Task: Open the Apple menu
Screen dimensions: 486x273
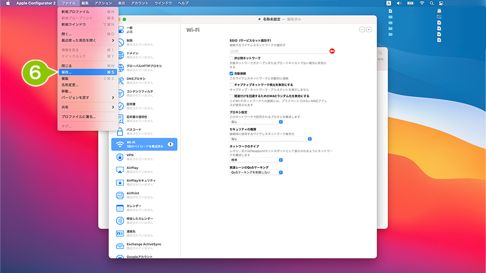Action: point(8,3)
